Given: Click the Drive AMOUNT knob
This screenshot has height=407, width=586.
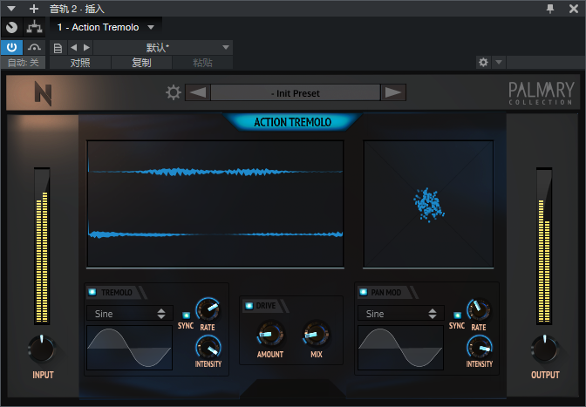Looking at the screenshot, I should (269, 334).
